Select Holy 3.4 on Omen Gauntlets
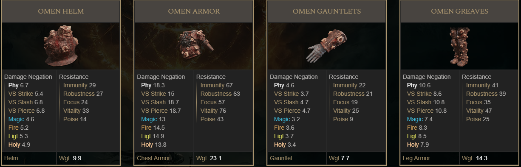The image size is (521, 167). [285, 145]
